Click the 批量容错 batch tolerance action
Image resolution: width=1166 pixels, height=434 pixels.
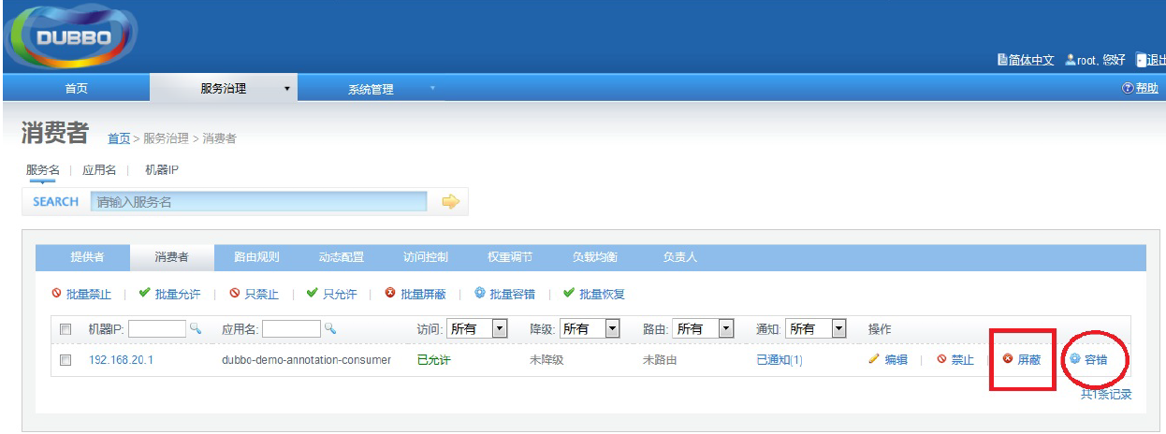(x=504, y=294)
